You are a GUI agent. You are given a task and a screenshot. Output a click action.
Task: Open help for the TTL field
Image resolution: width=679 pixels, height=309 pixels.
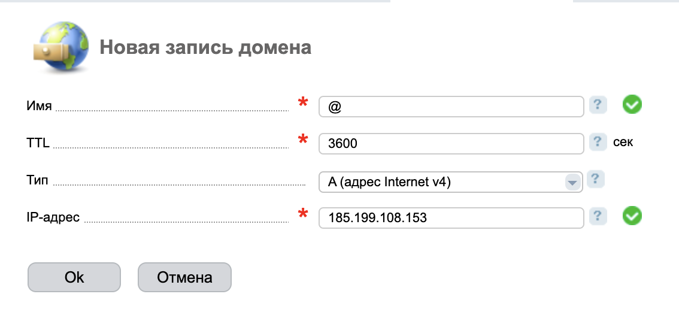[x=598, y=142]
